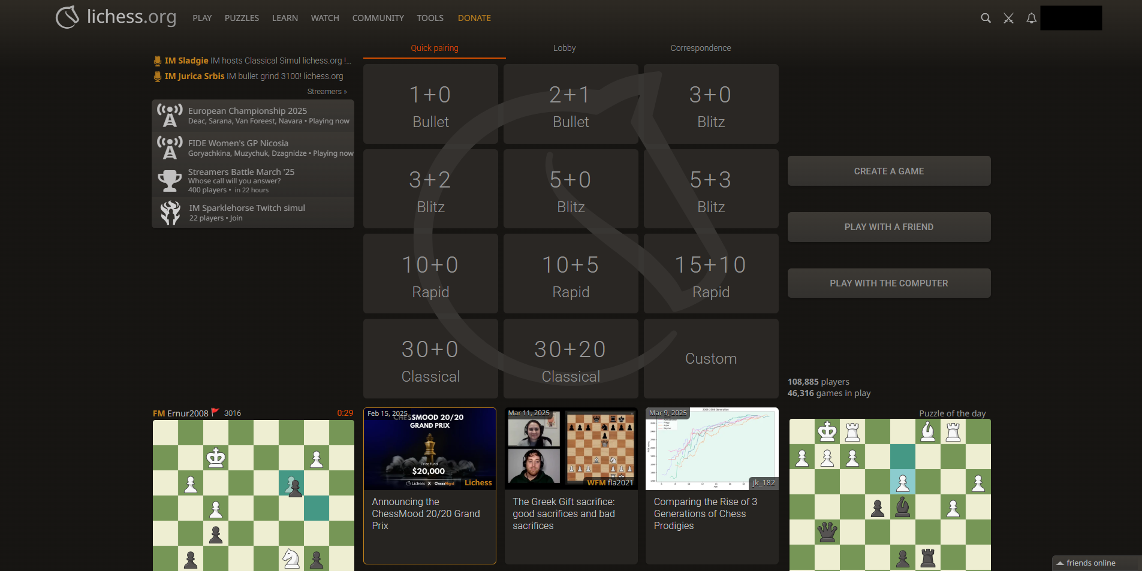Switch to the Quick pairing tab
This screenshot has height=571, width=1142.
(x=435, y=48)
